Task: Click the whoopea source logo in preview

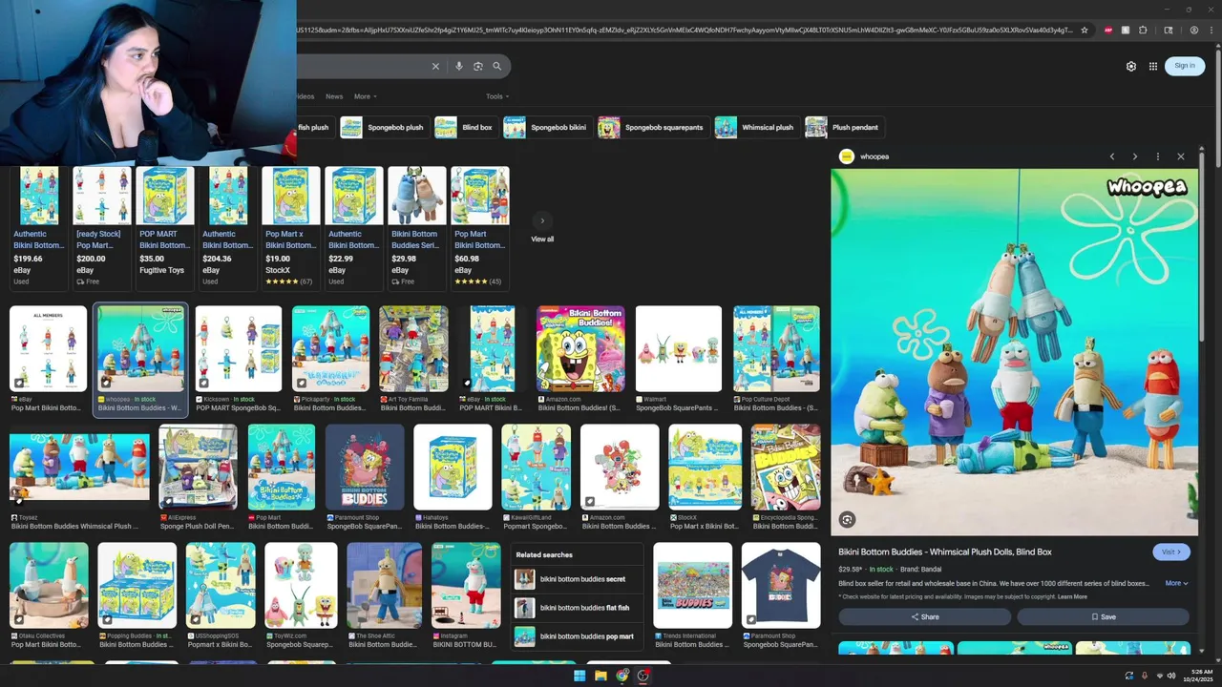Action: [x=847, y=156]
